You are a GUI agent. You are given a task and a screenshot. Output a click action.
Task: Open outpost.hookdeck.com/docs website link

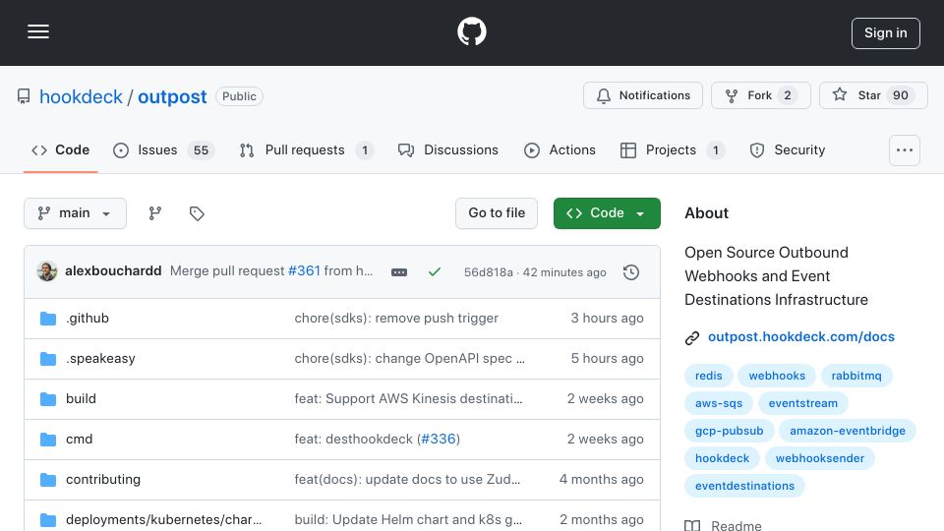coord(800,336)
